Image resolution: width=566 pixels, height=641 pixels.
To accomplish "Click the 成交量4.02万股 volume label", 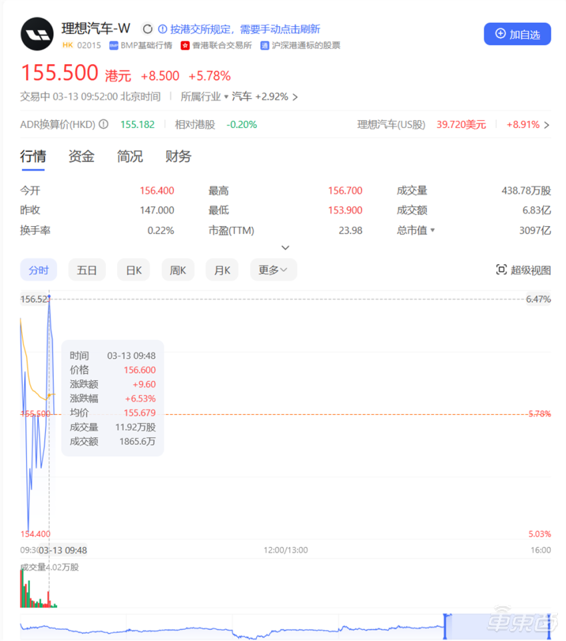I will (x=50, y=568).
